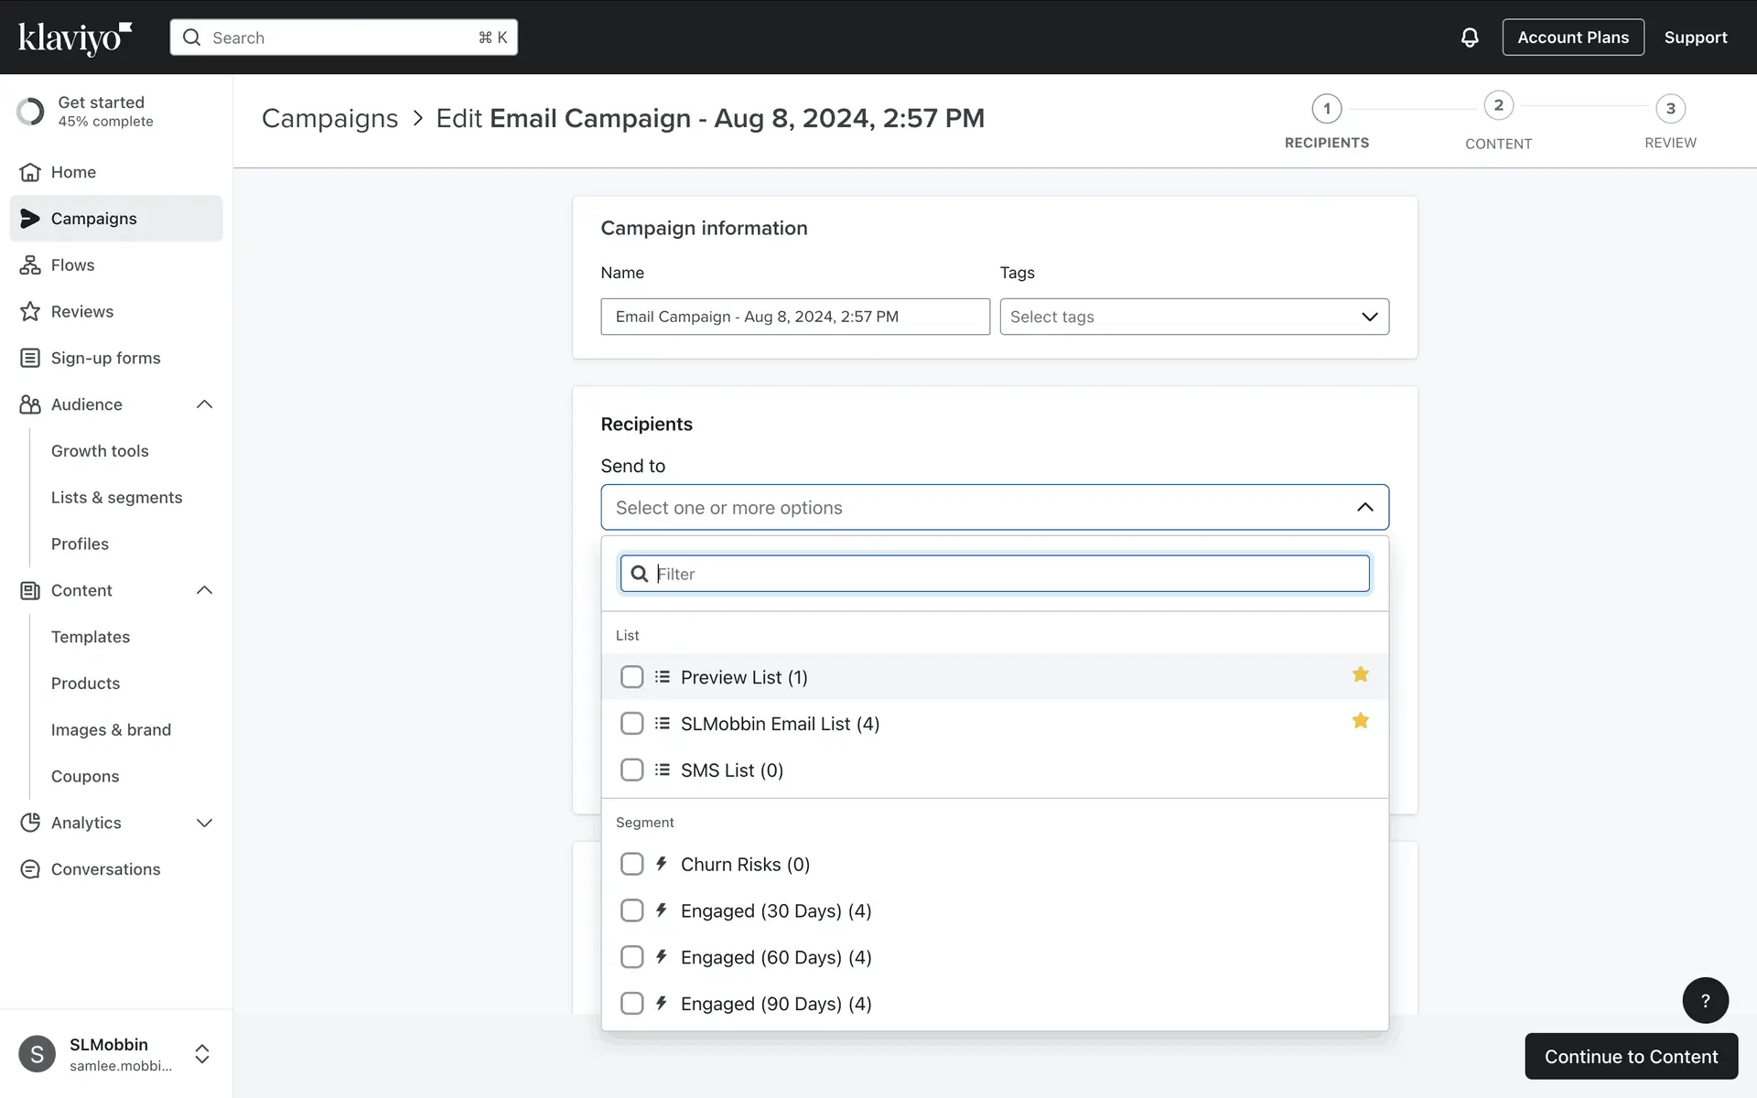Image resolution: width=1757 pixels, height=1098 pixels.
Task: Open Reviews in the sidebar
Action: 81,312
